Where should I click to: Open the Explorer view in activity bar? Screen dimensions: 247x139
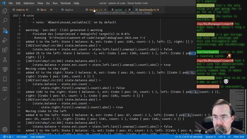(5, 11)
